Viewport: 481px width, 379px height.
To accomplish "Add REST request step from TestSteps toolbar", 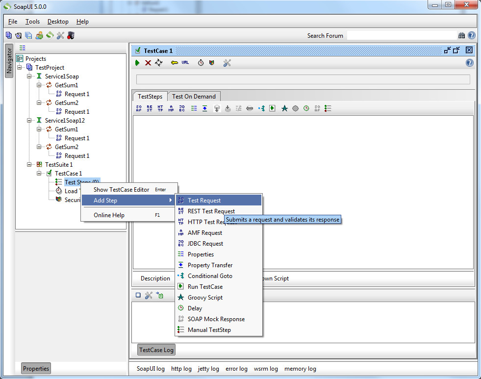I will tap(150, 108).
